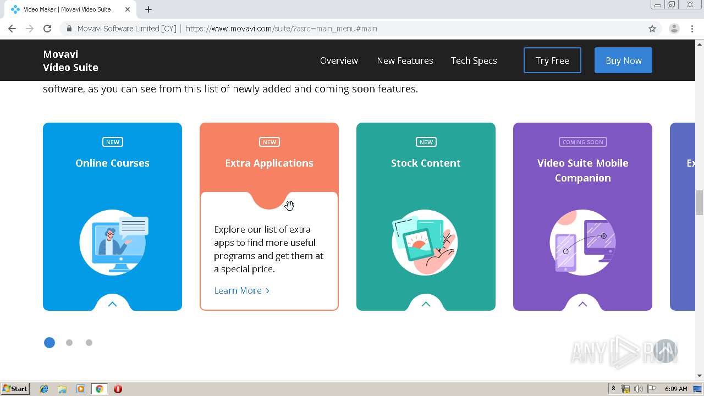
Task: Show hidden system tray icons
Action: (x=613, y=389)
